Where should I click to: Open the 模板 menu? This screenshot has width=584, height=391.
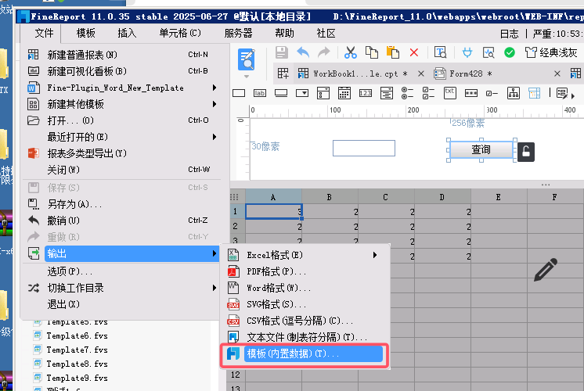(85, 33)
